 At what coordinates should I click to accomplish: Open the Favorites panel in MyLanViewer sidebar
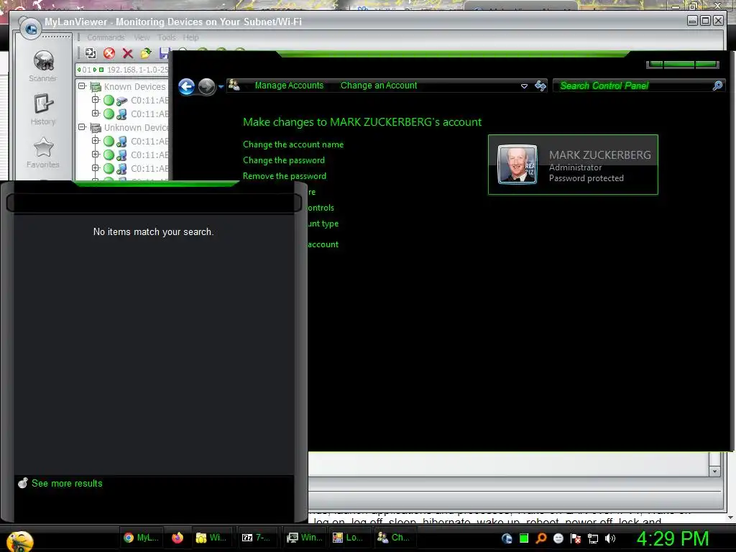click(43, 152)
